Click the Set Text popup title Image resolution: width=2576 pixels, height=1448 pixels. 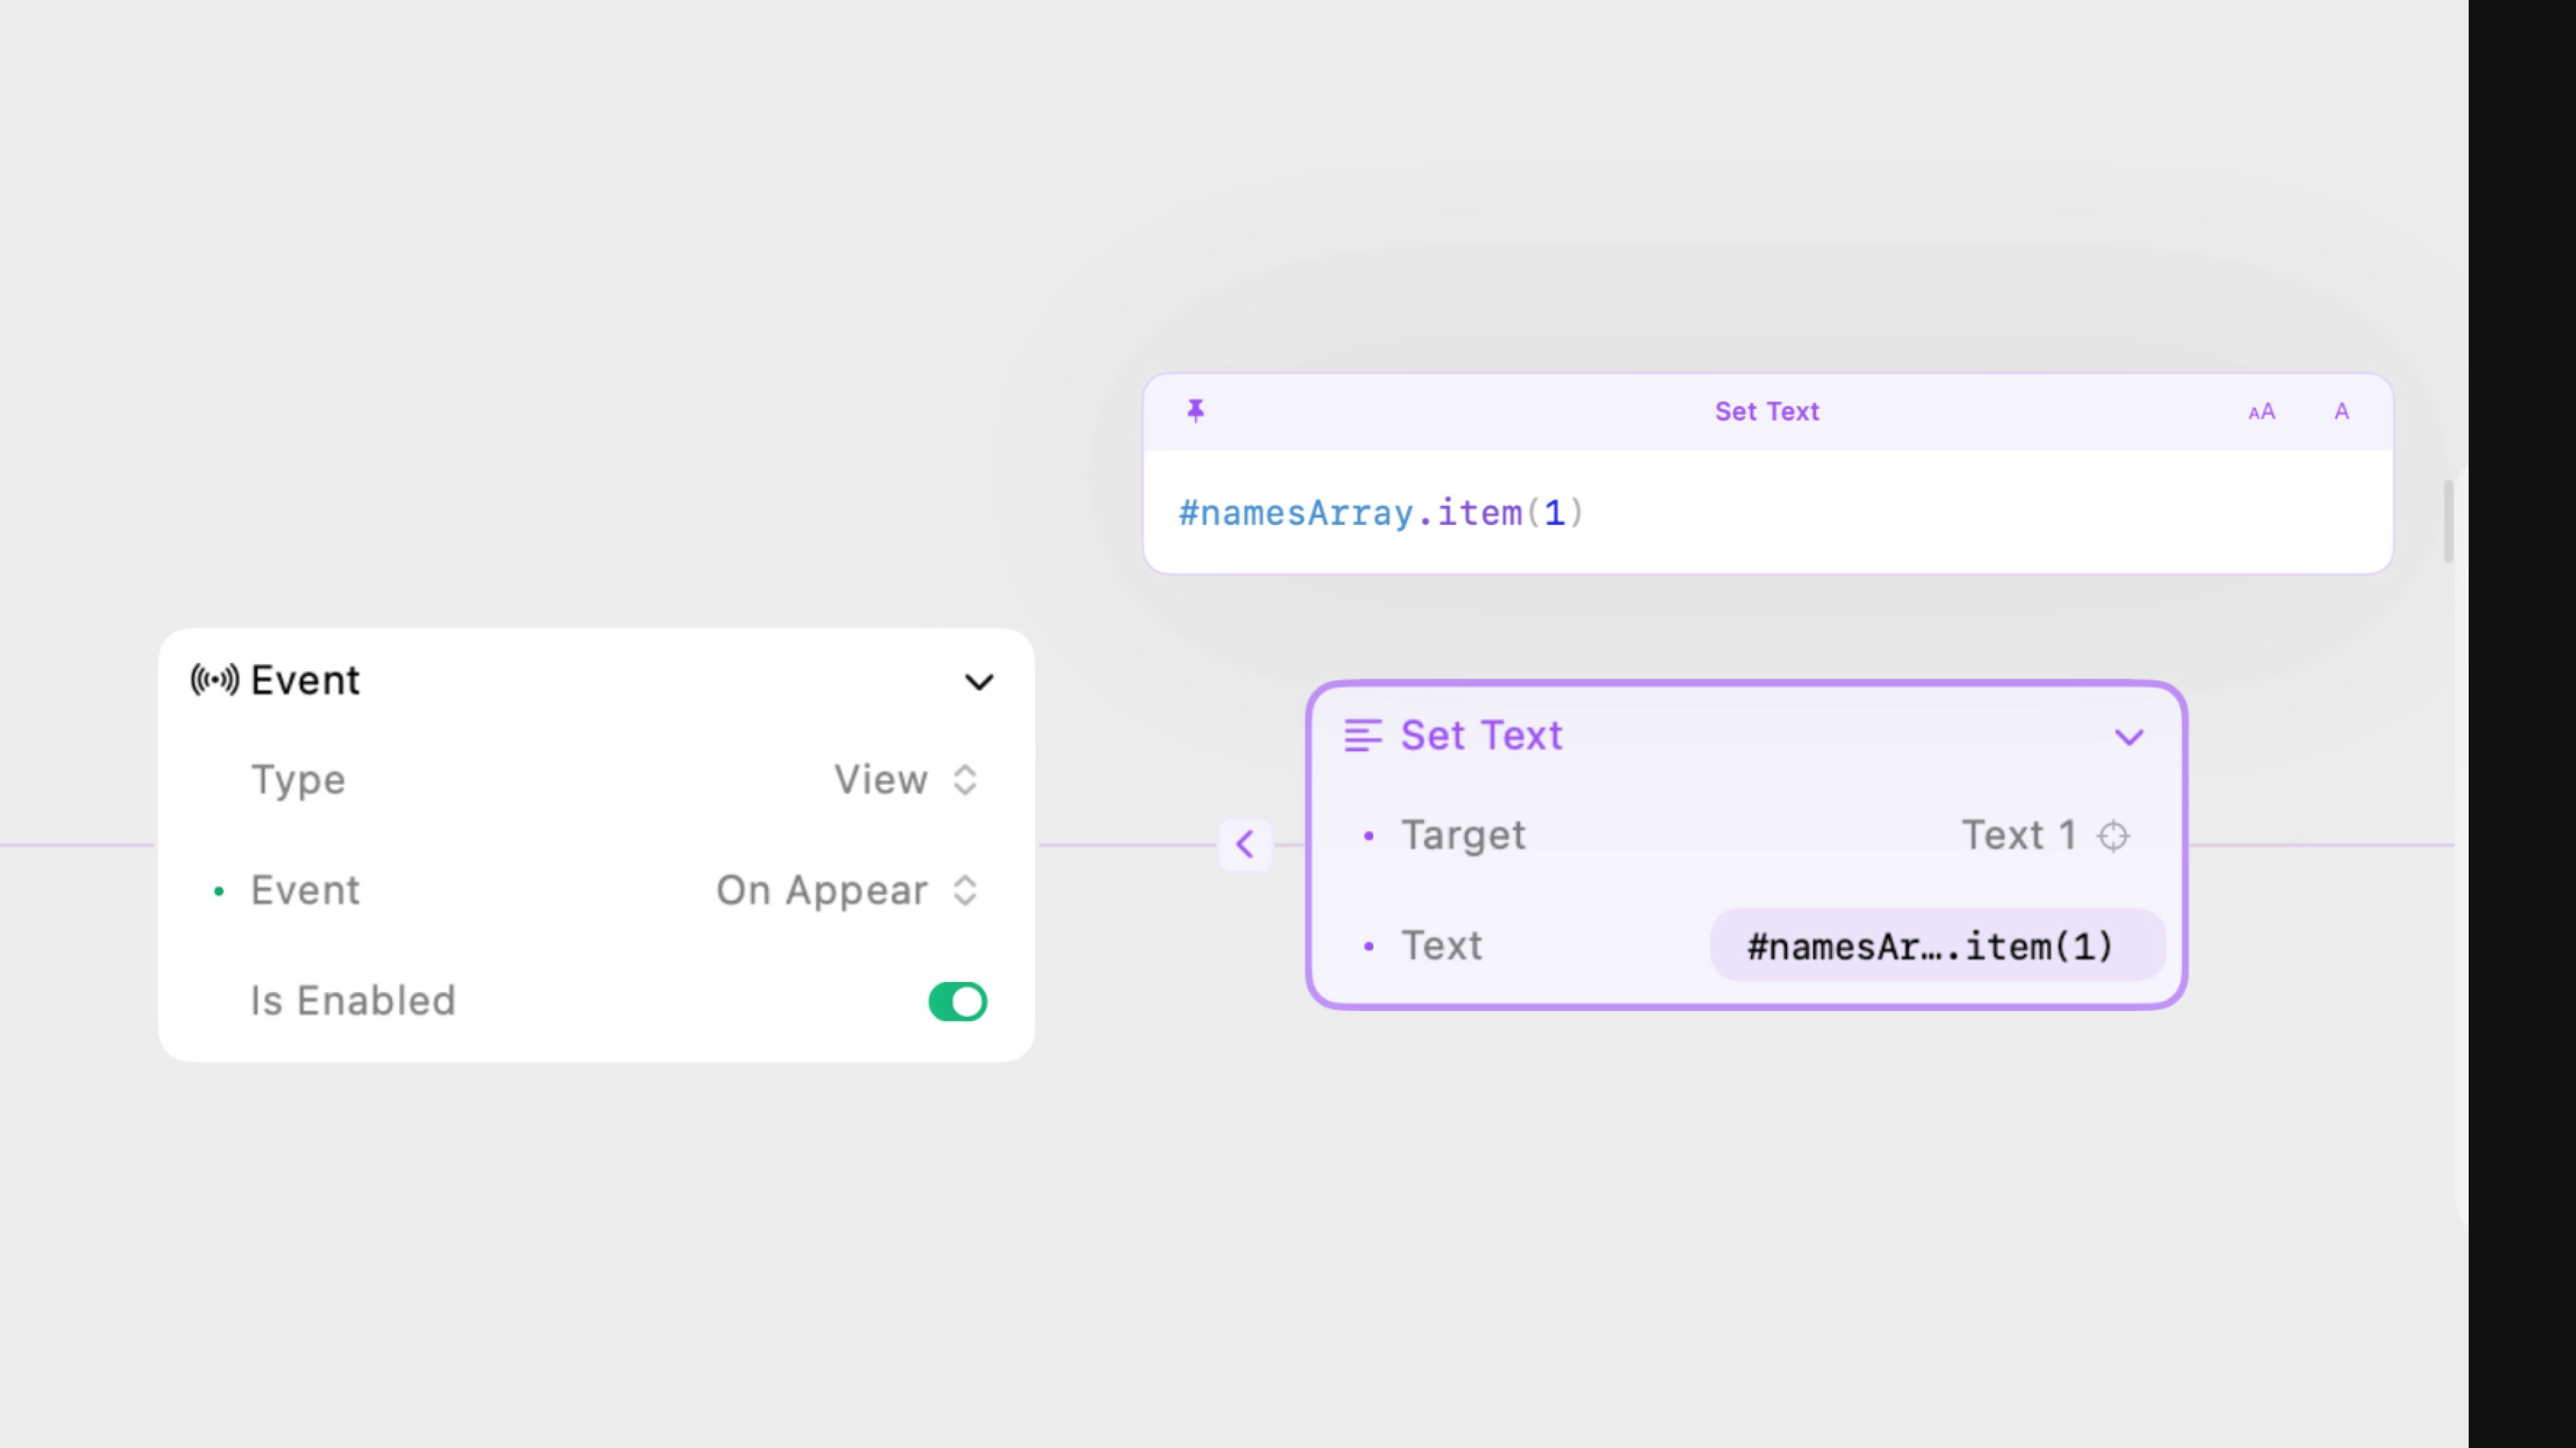(1766, 412)
